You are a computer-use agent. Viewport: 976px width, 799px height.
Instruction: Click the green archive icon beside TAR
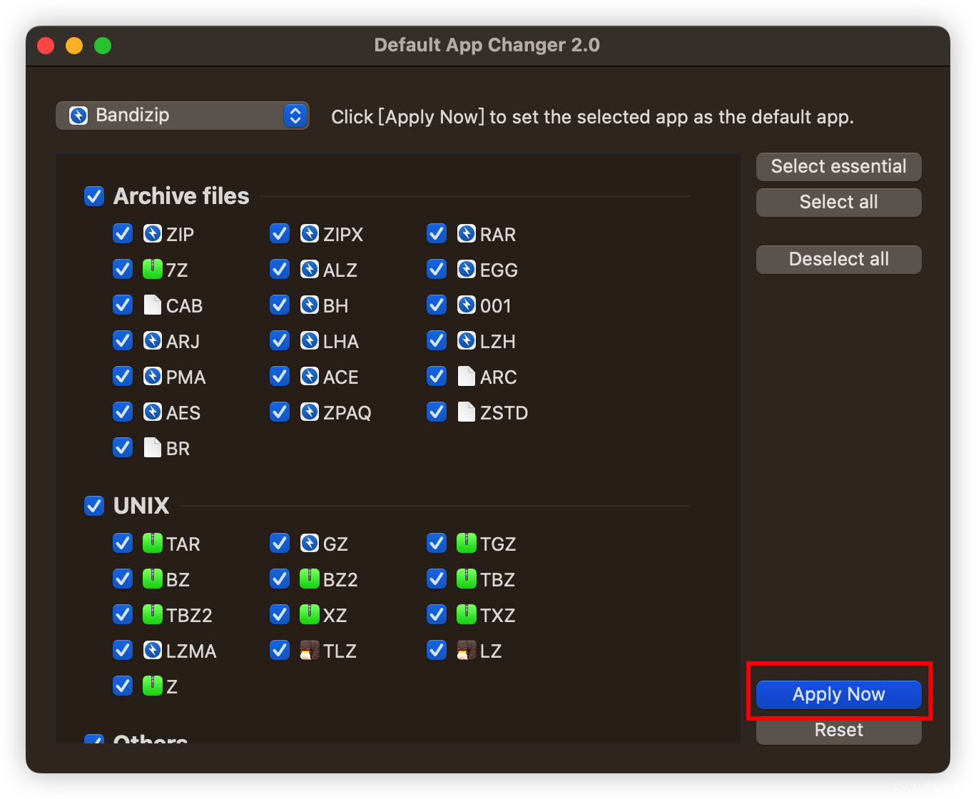coord(153,544)
